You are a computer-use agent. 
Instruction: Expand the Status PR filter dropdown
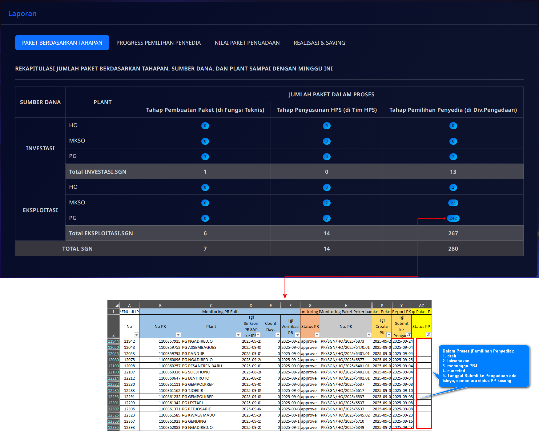coord(317,335)
